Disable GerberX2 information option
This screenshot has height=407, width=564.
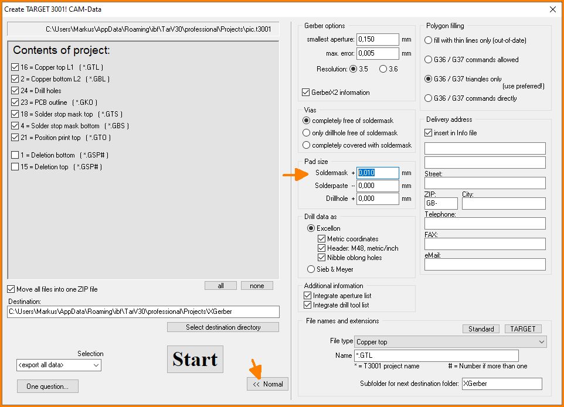coord(306,93)
